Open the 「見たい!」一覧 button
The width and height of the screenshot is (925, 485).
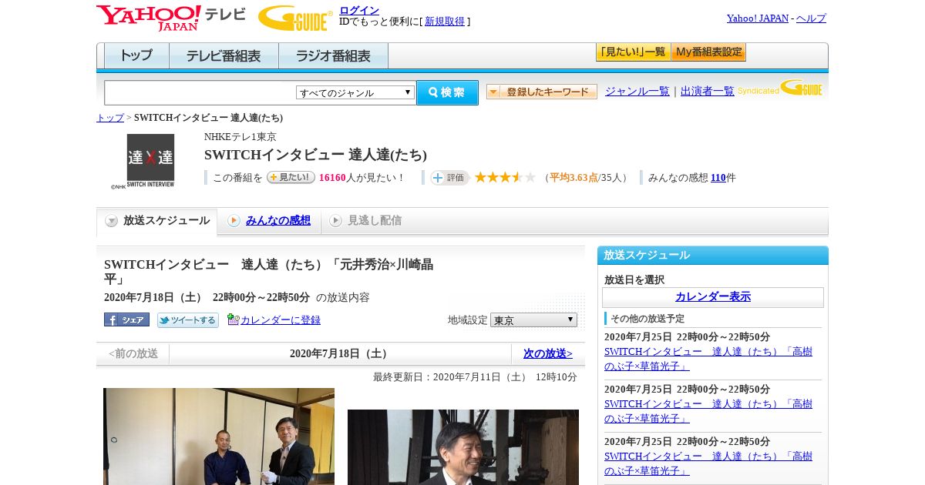633,52
